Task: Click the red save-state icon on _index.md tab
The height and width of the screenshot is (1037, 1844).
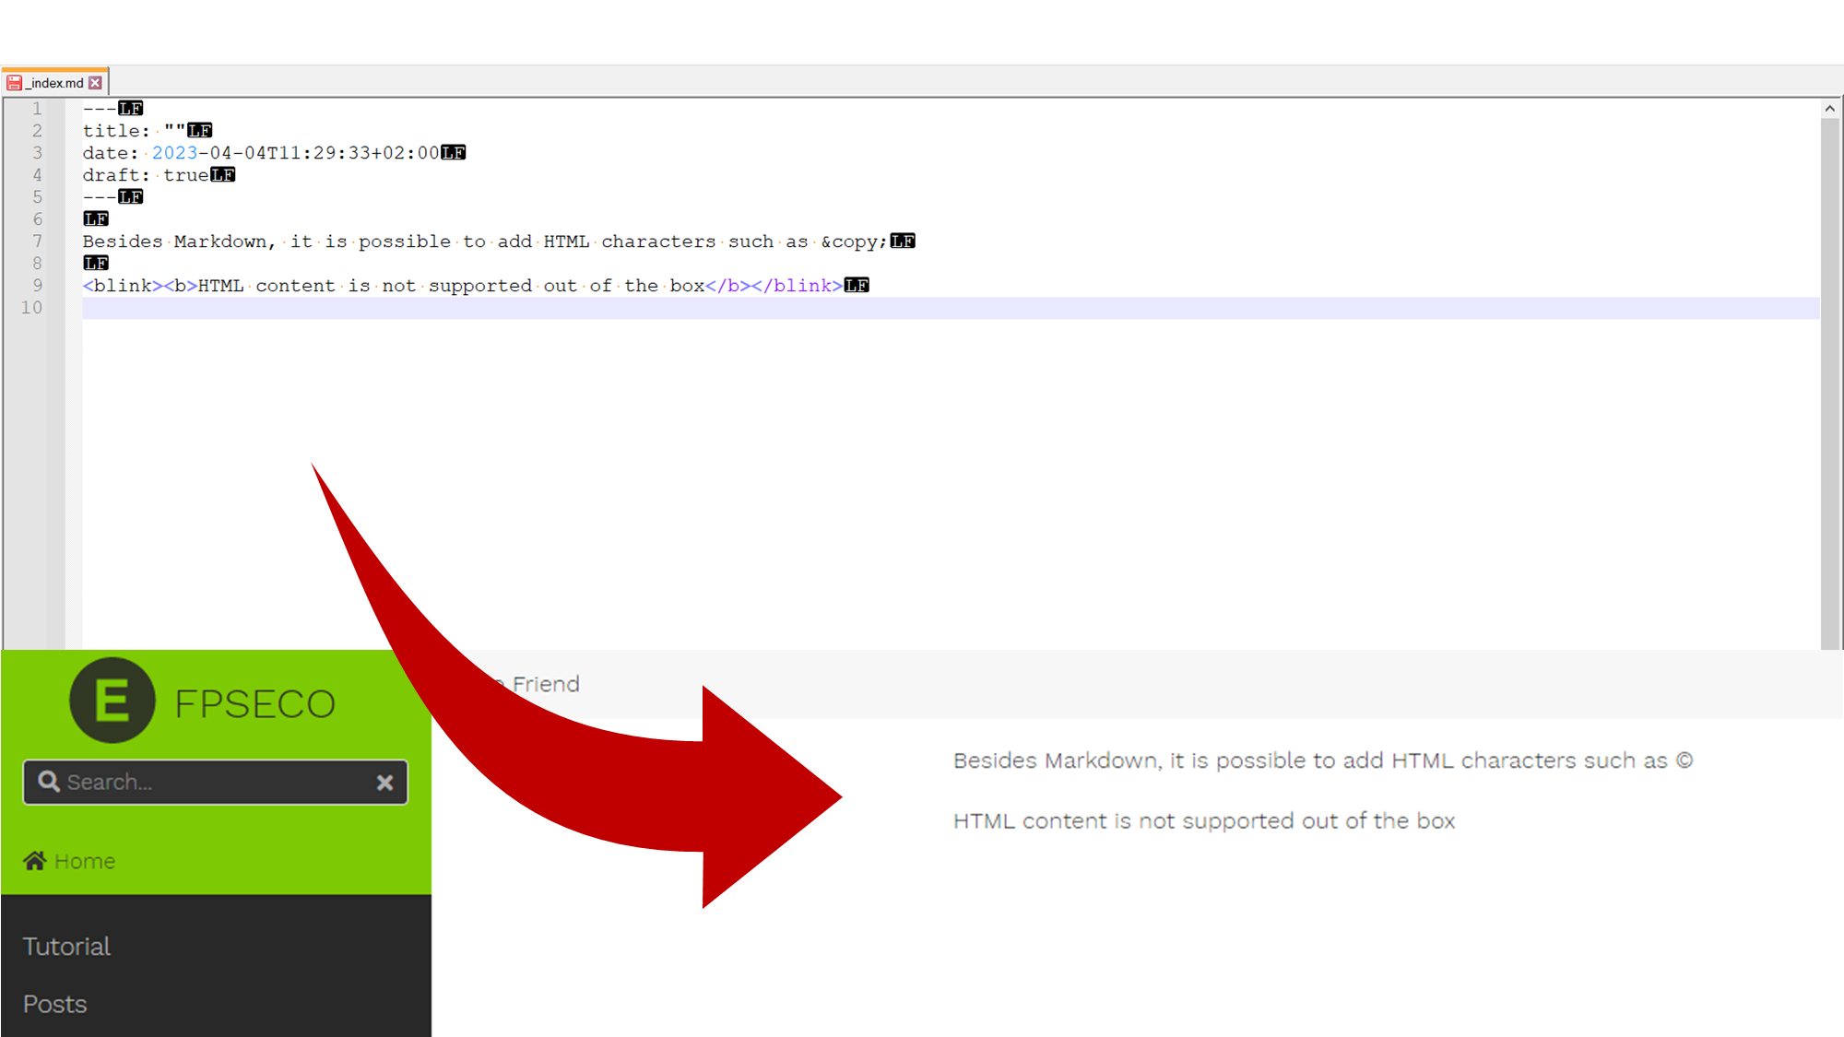Action: coord(14,83)
